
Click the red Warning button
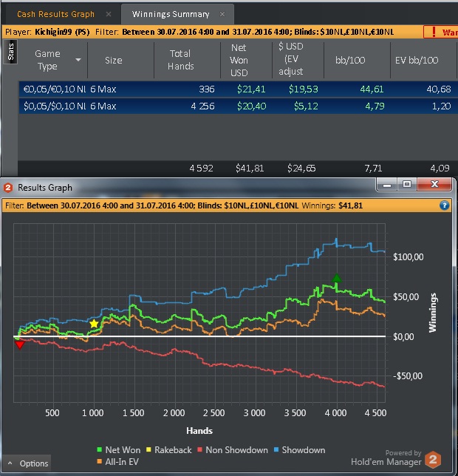441,32
